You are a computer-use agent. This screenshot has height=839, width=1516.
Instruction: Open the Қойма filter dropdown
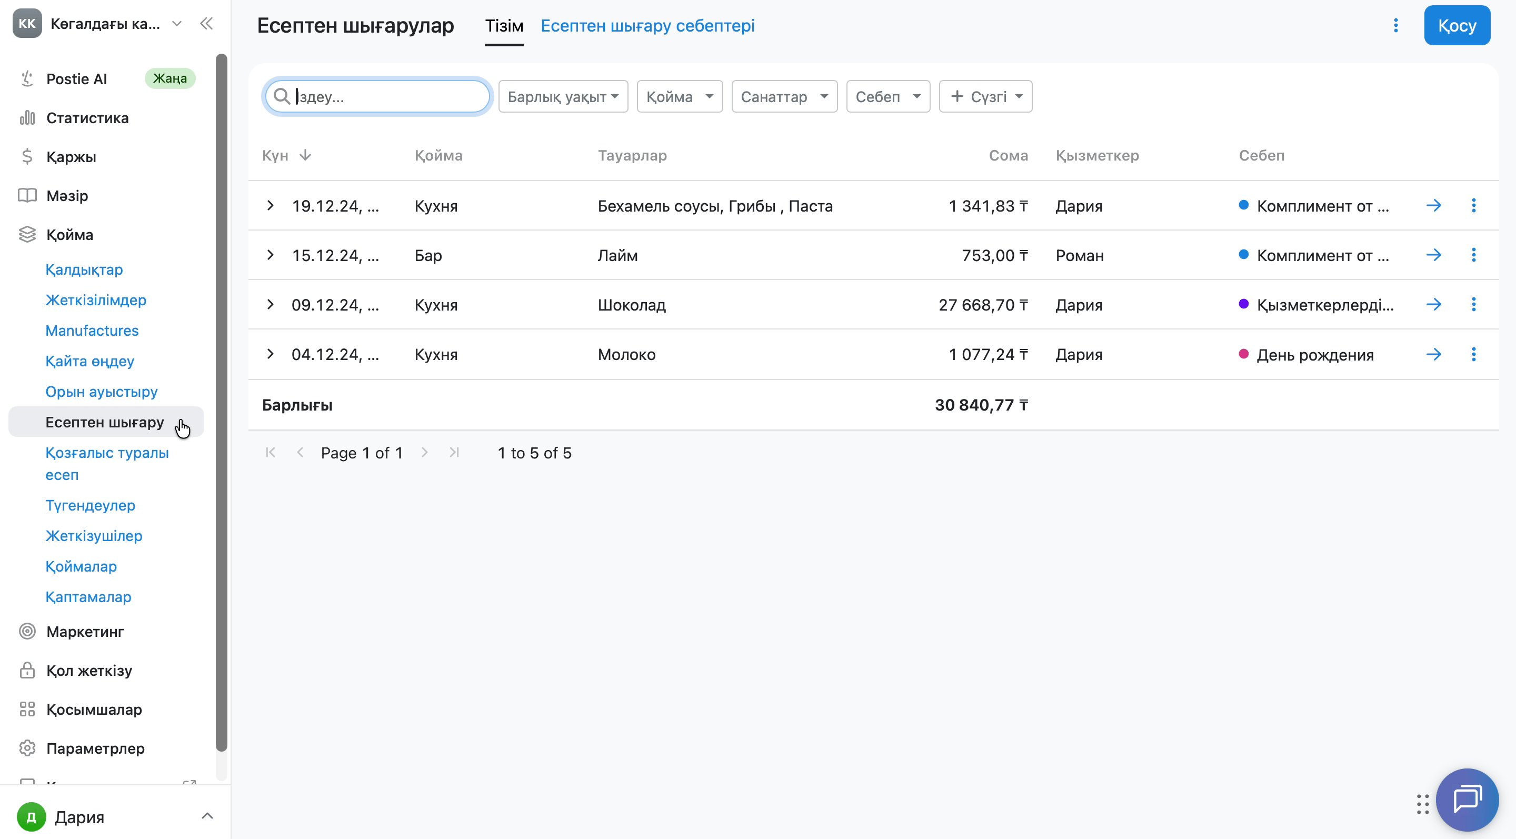click(x=679, y=96)
